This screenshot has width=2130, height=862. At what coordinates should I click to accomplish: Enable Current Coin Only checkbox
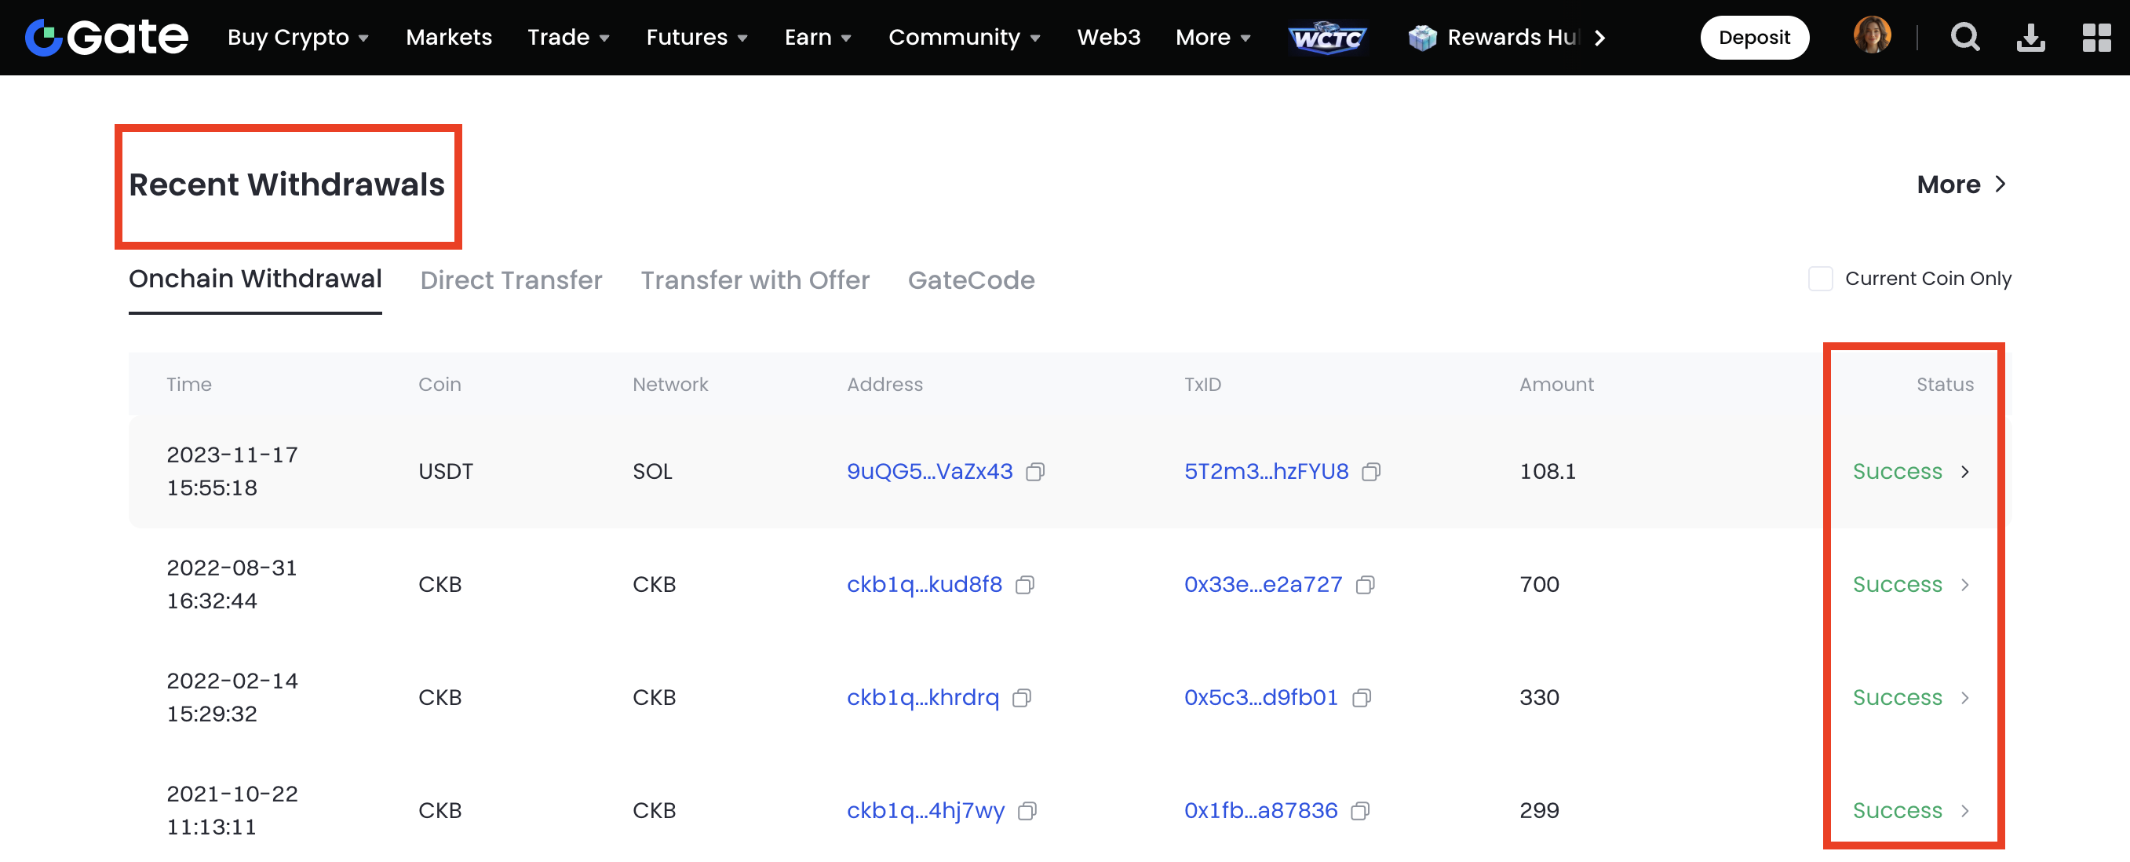[1820, 279]
